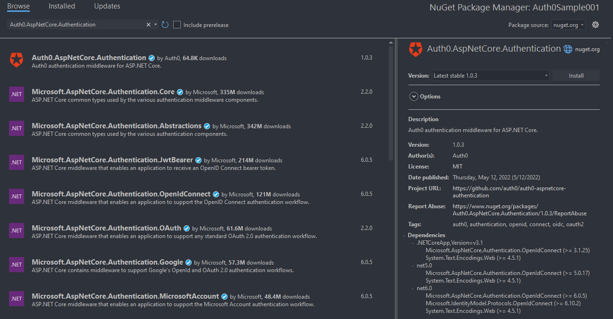Expand the Options section
The image size is (613, 319).
[x=413, y=97]
